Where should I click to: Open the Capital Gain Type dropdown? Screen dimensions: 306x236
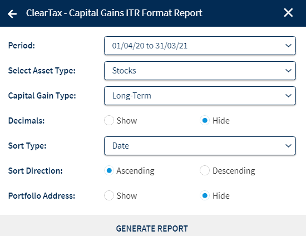pos(200,96)
